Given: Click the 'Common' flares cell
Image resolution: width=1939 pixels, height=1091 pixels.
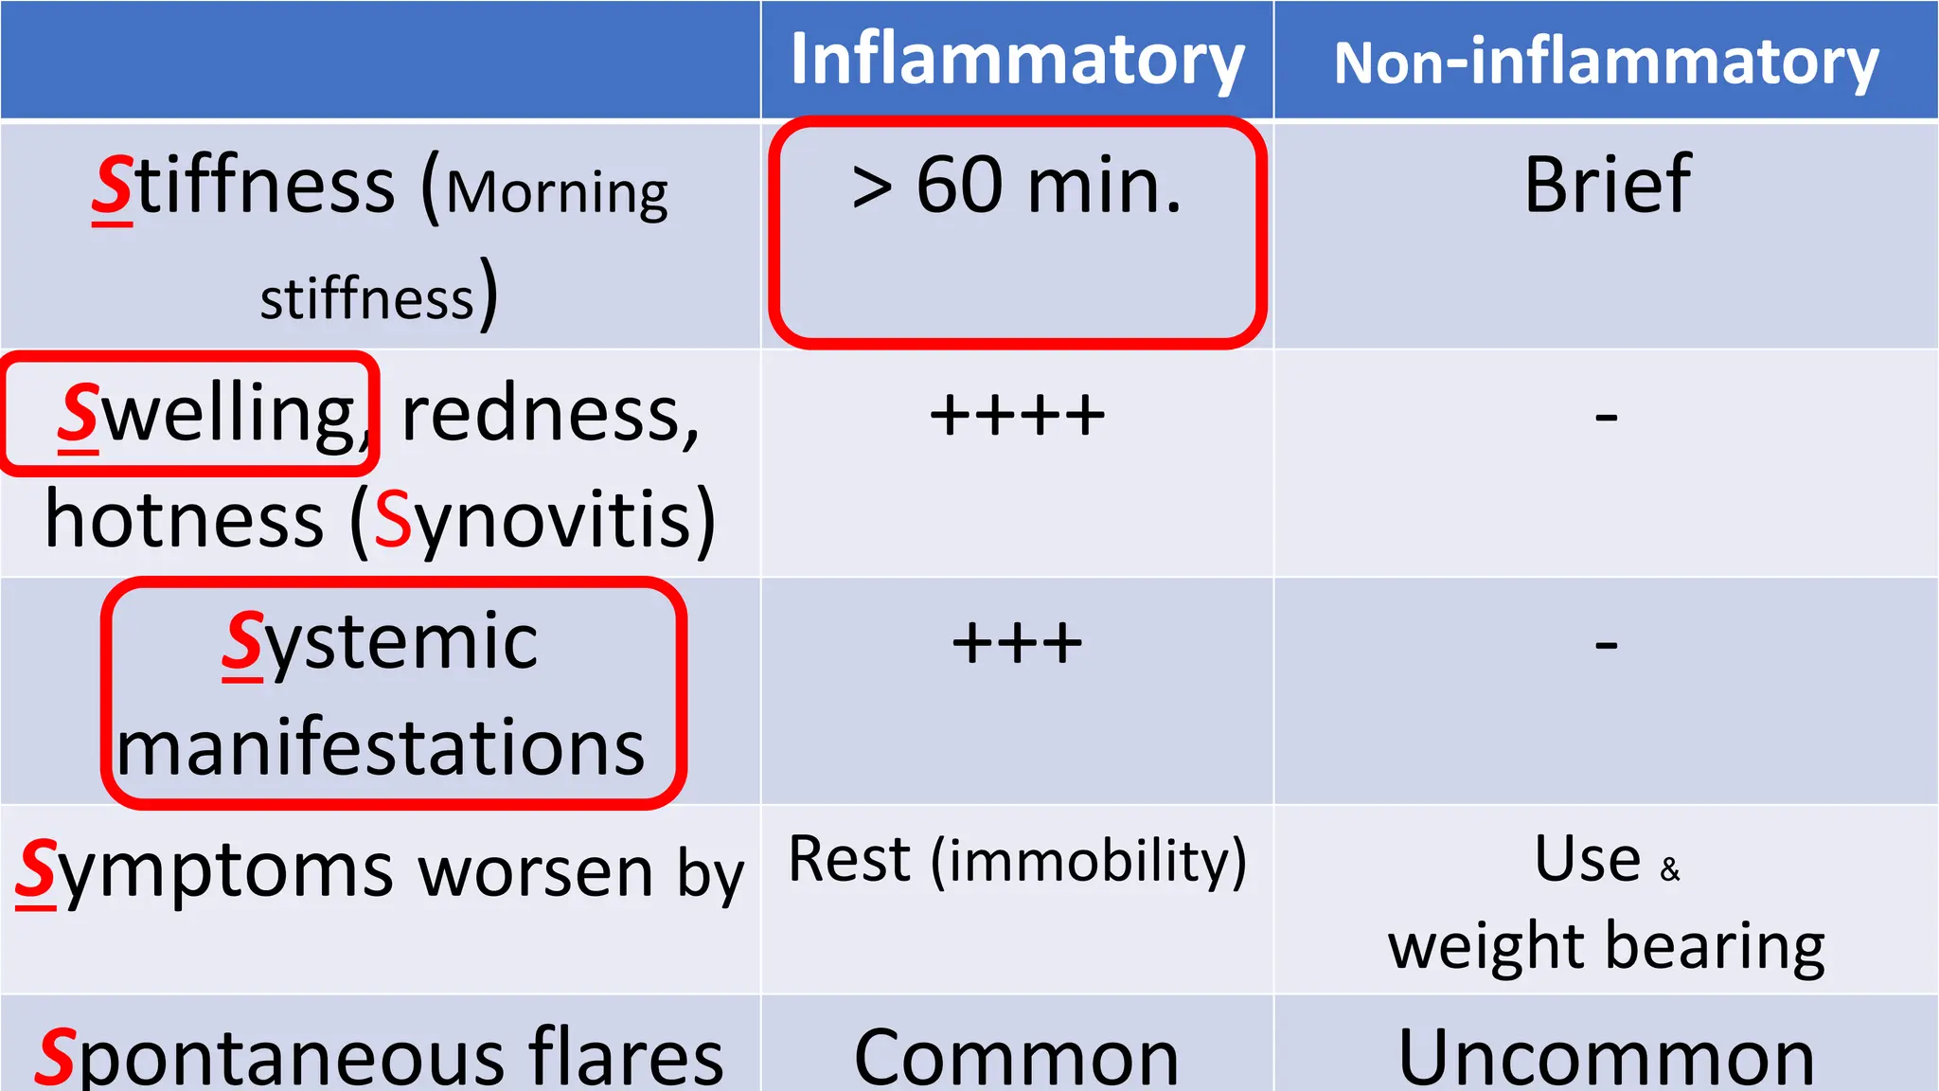Looking at the screenshot, I should tap(1017, 1057).
